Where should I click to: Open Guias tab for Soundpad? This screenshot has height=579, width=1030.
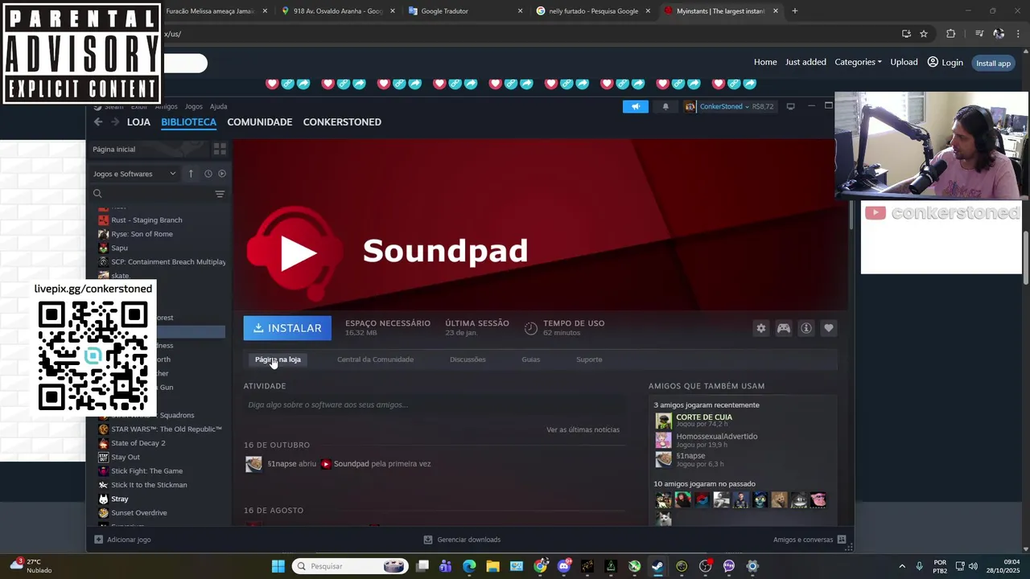[x=530, y=359]
